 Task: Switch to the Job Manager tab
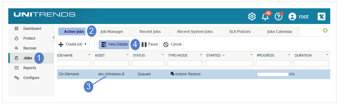[112, 31]
